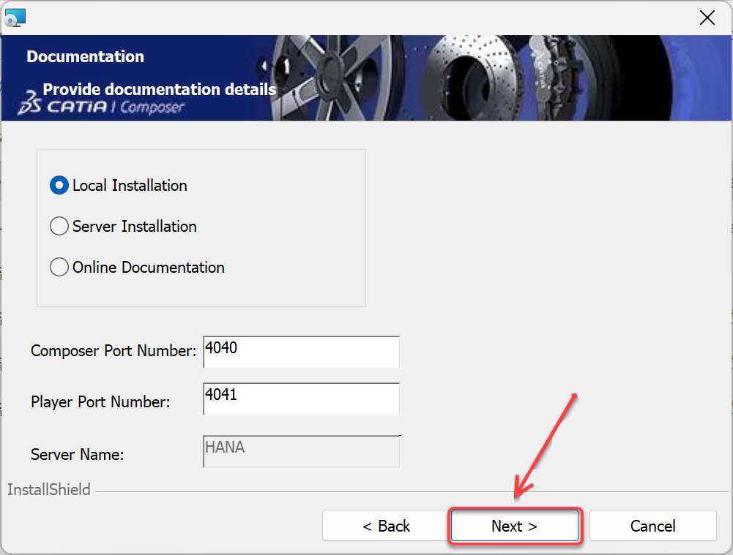Click the CATIA Composer logo
733x555 pixels.
click(x=117, y=107)
